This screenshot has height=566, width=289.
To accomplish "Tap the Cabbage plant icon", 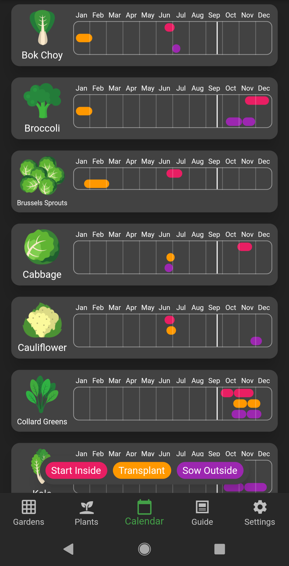I will click(42, 247).
